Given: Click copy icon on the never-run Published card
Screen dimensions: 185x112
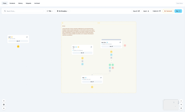Looking at the screenshot, I should 101,78.
